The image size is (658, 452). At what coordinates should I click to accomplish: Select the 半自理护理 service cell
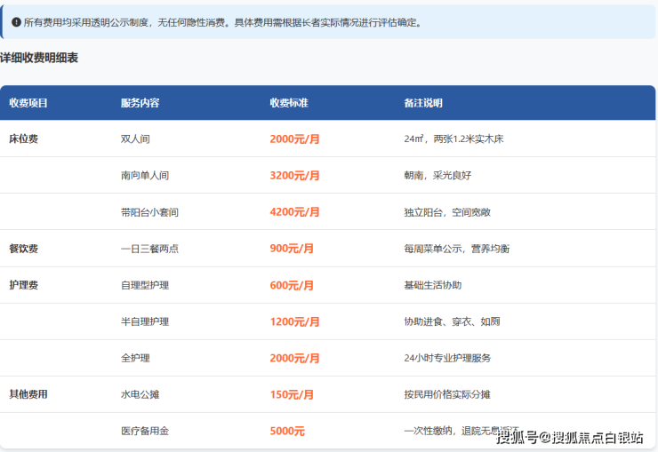coord(145,321)
